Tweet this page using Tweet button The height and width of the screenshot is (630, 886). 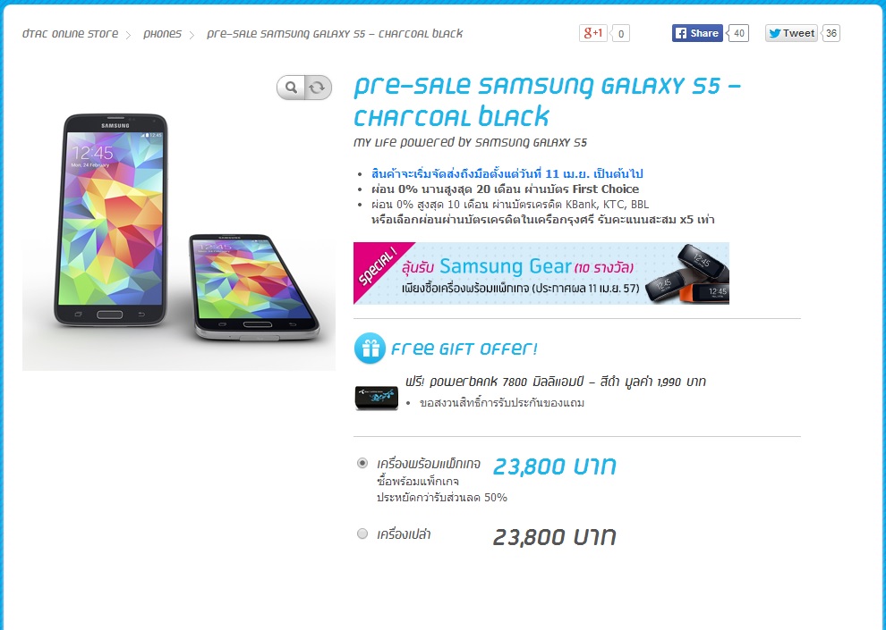click(x=791, y=33)
